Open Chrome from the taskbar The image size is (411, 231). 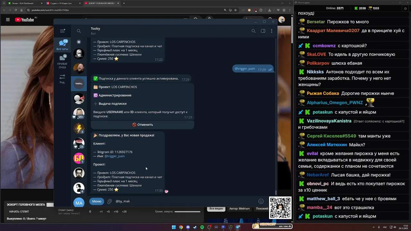[181, 227]
